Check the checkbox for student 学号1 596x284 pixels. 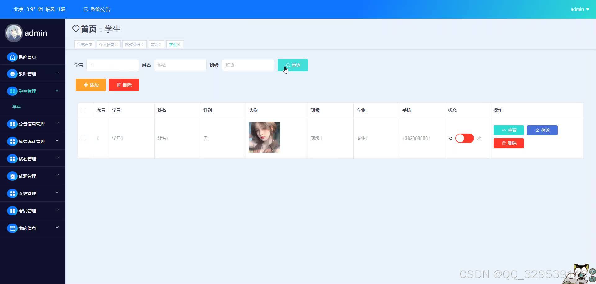pyautogui.click(x=83, y=138)
